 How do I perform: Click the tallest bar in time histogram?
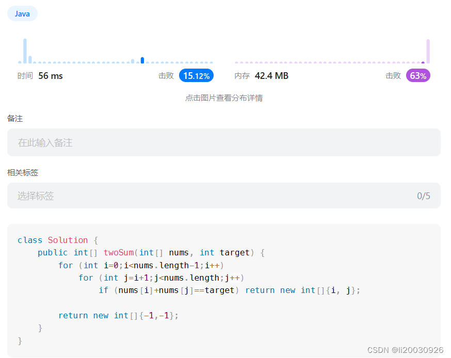click(x=25, y=49)
